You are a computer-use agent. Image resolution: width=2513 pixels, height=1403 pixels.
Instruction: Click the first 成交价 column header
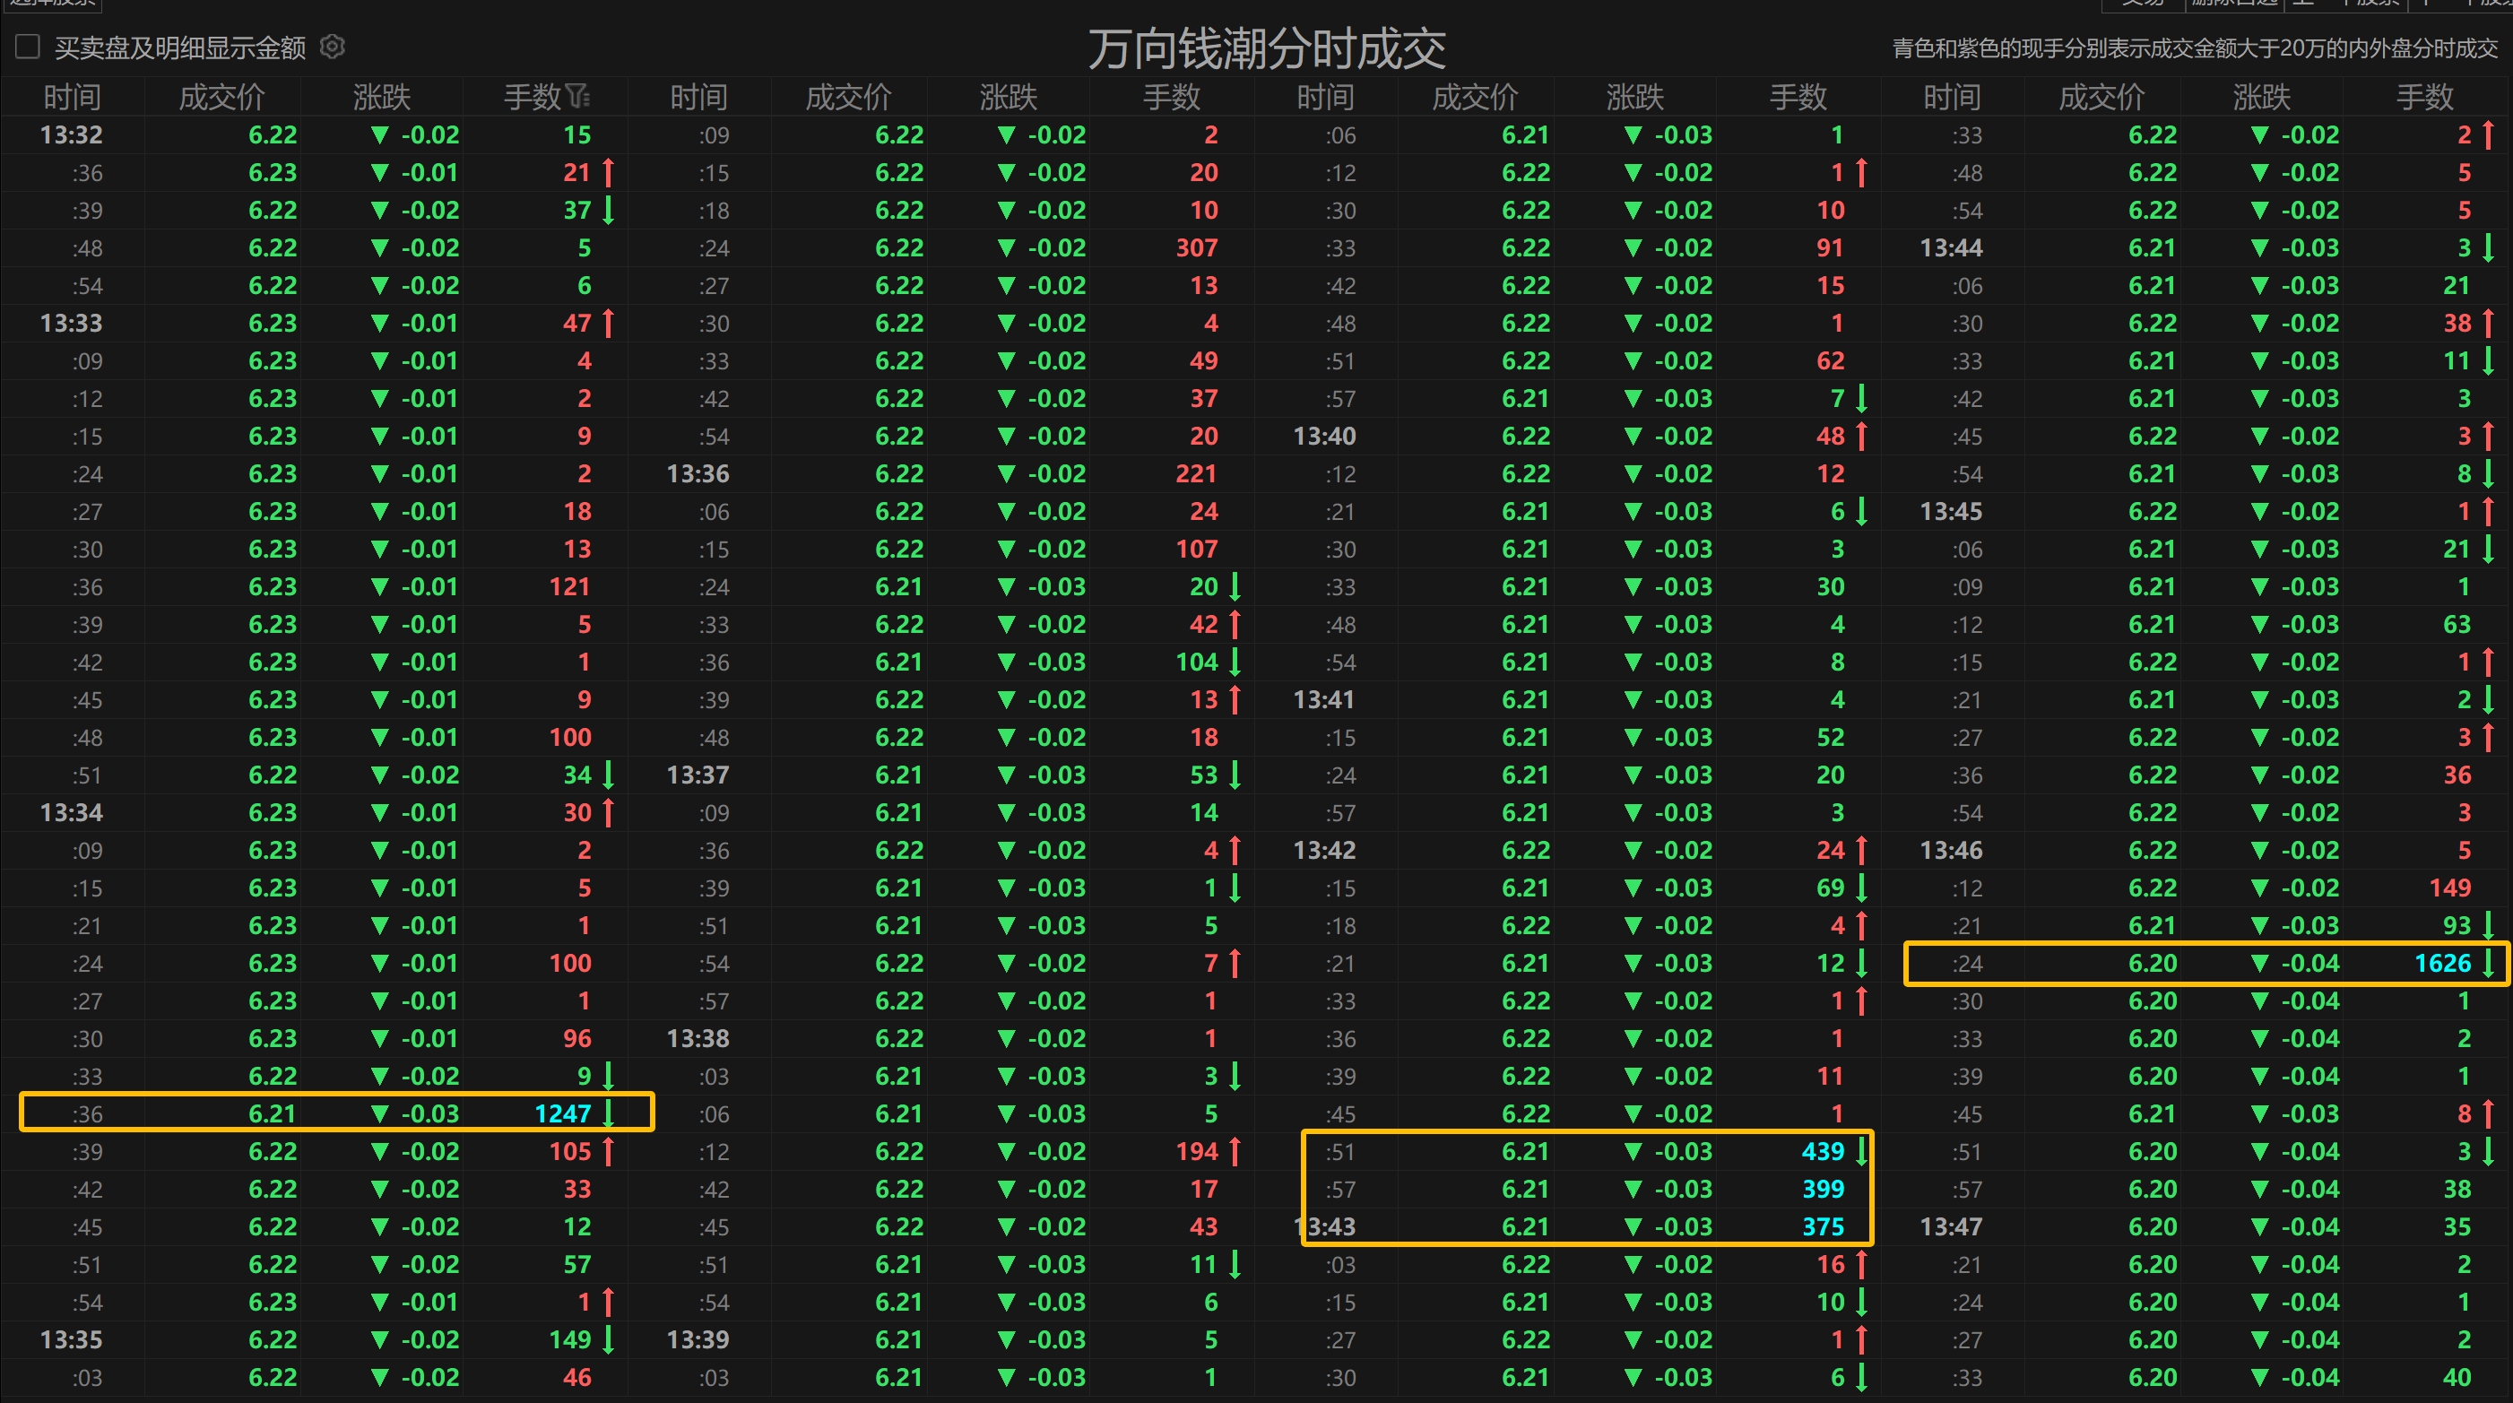(x=221, y=97)
